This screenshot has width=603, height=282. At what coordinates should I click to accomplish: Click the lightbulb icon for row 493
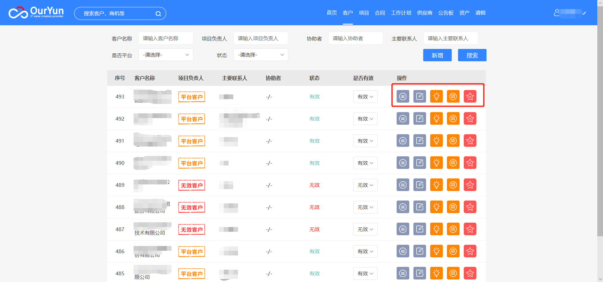pyautogui.click(x=437, y=97)
